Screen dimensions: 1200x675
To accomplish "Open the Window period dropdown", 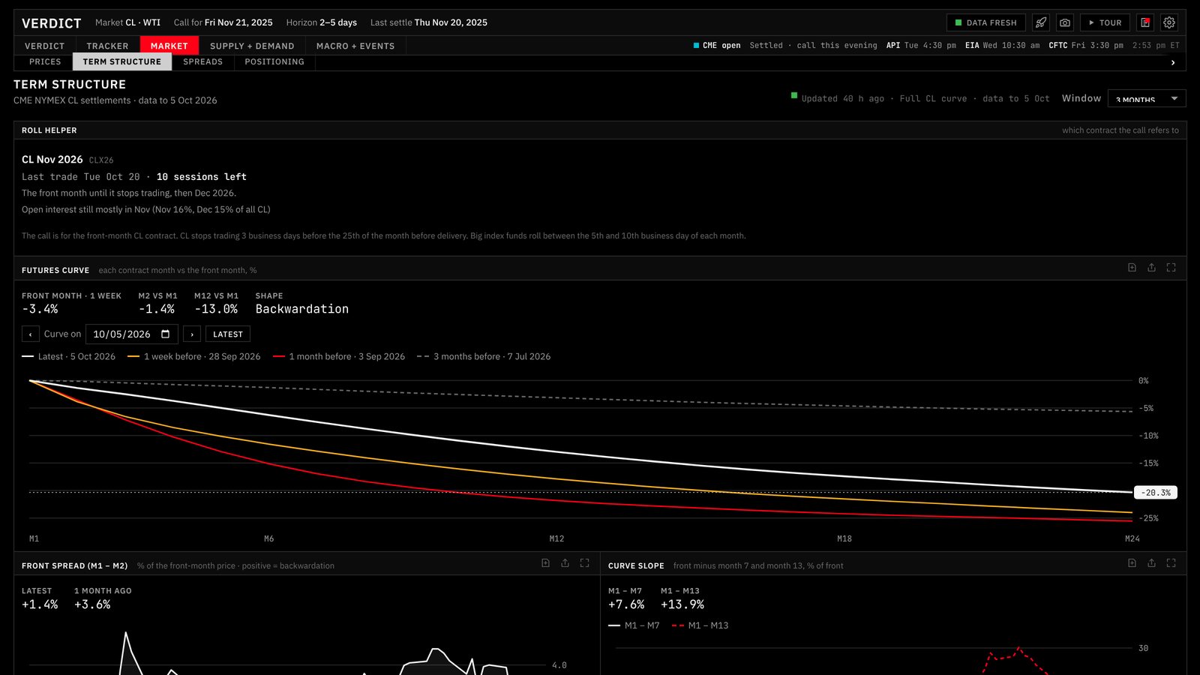I will (1147, 98).
